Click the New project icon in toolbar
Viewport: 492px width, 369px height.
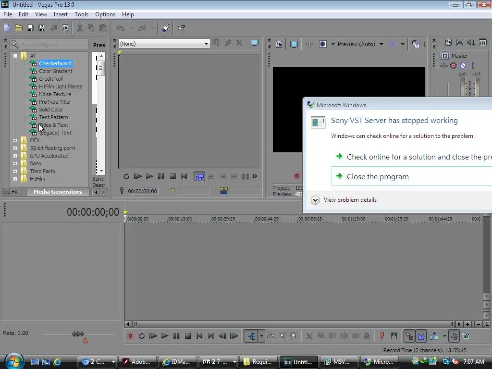pyautogui.click(x=7, y=28)
